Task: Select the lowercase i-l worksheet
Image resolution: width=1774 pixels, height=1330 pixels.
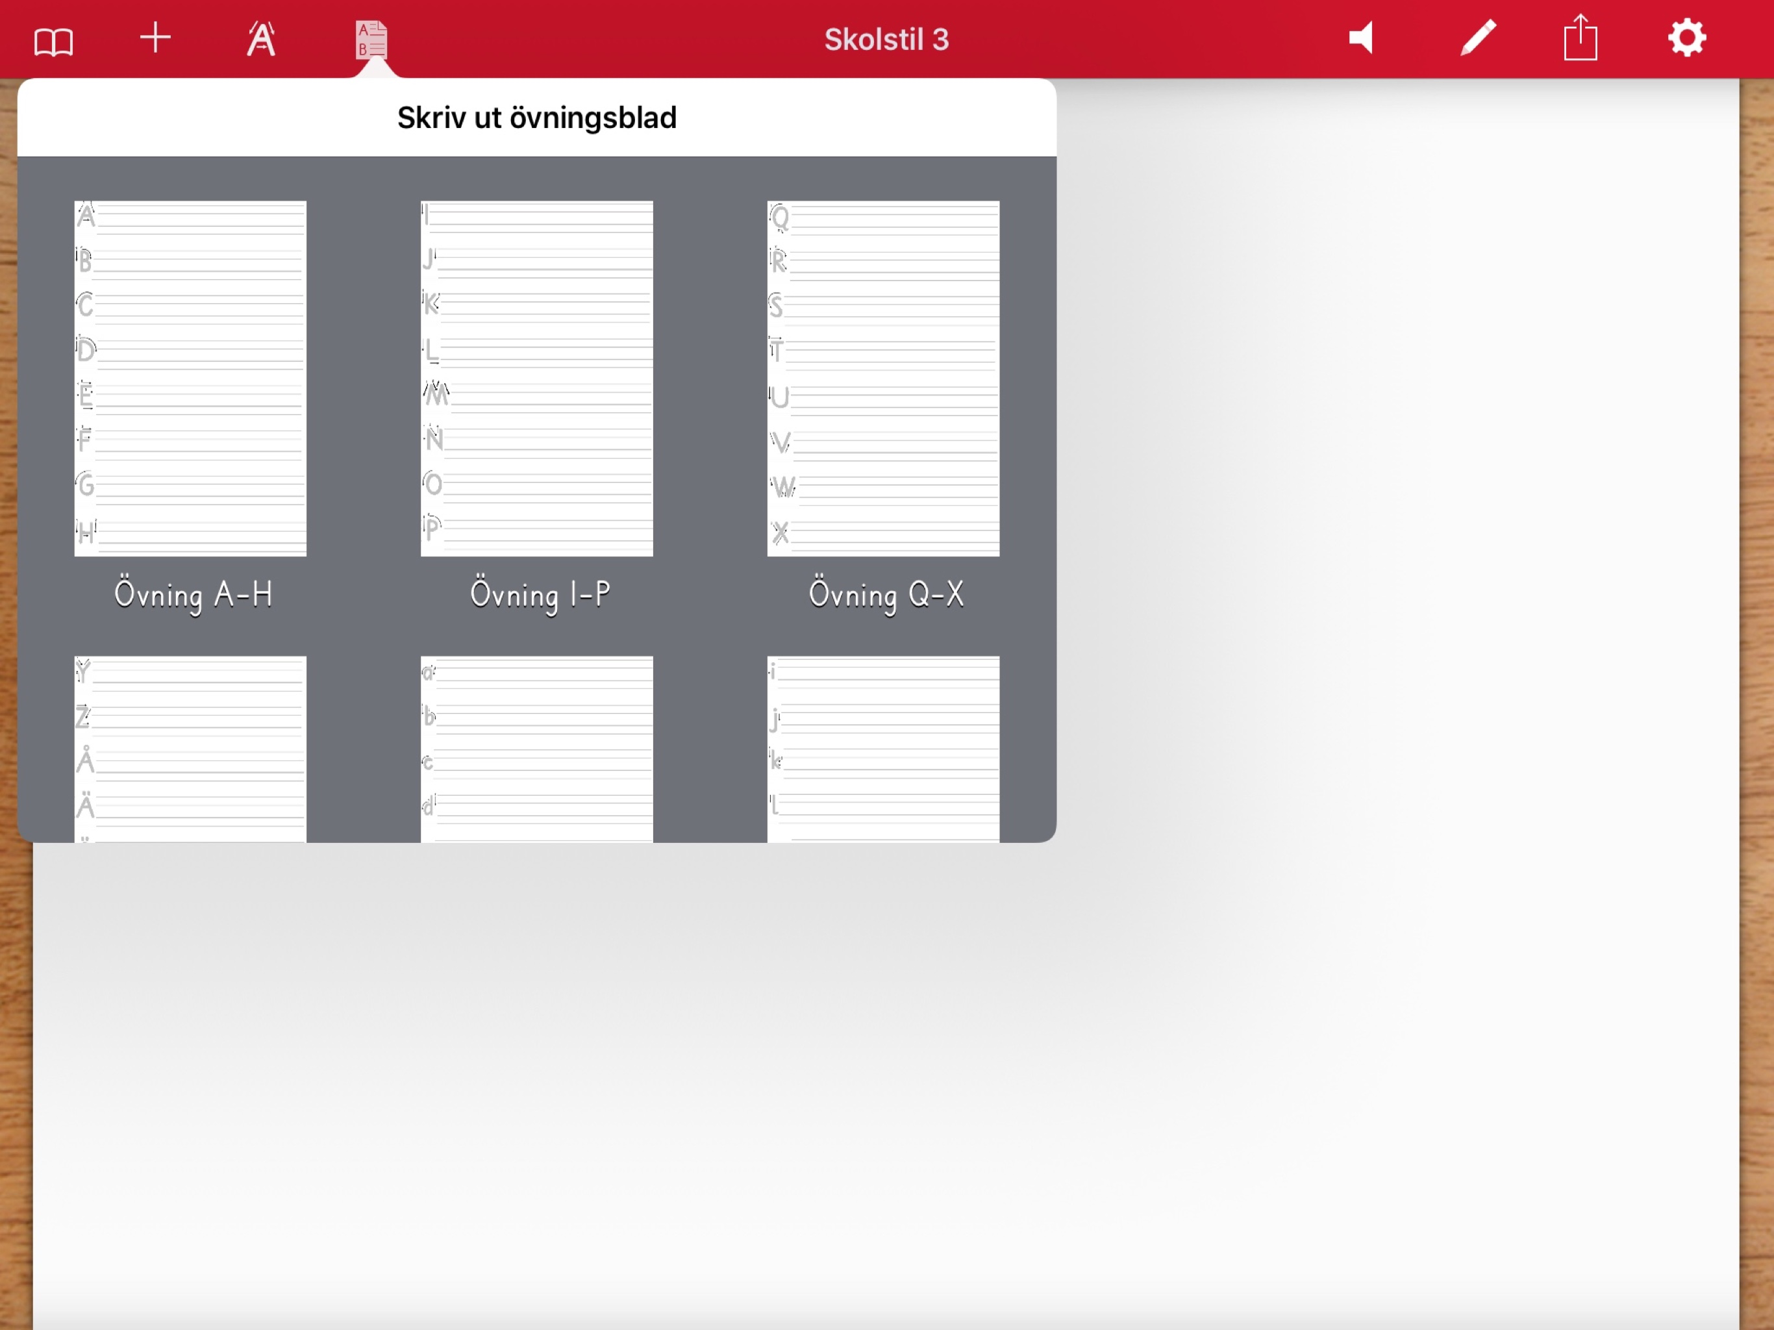Action: (883, 748)
